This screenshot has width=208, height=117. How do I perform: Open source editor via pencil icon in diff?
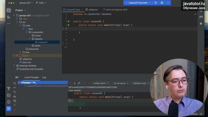[79, 83]
